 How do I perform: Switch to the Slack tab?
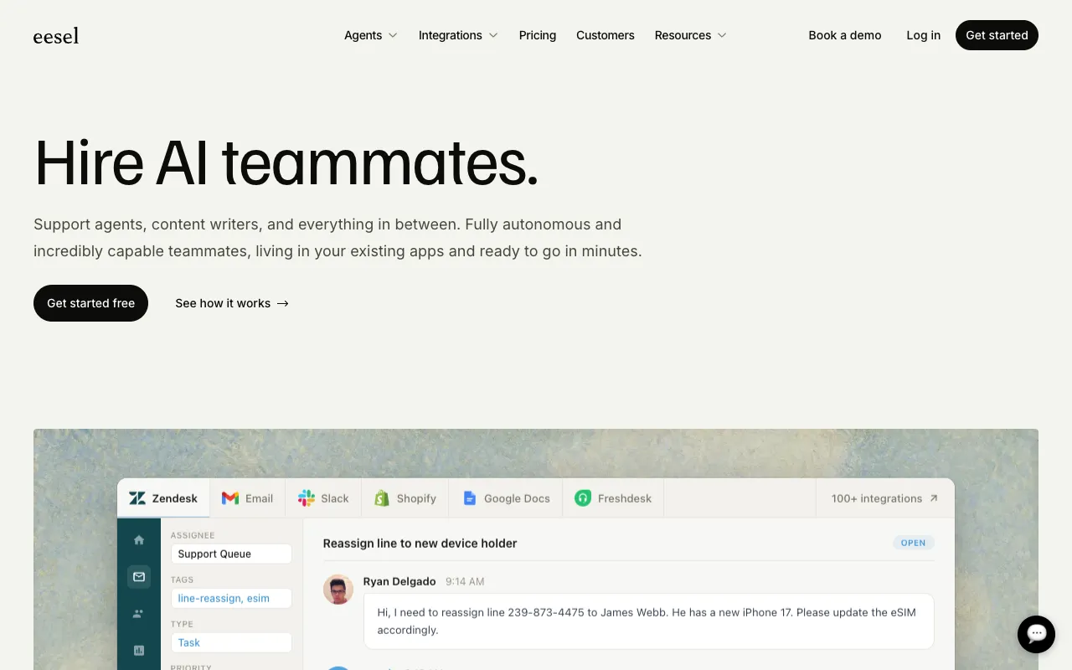(x=323, y=498)
